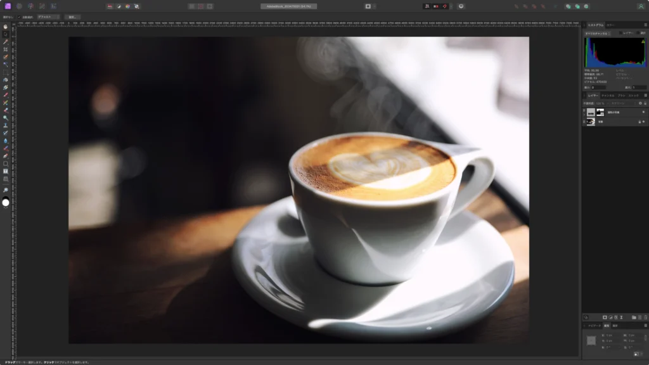Open the Develop persona icon
Screen dimensions: 649x365
coord(30,6)
